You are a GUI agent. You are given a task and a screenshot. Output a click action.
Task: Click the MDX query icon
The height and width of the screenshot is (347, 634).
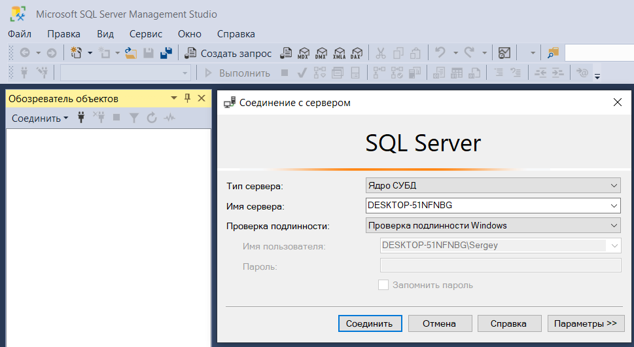click(304, 53)
